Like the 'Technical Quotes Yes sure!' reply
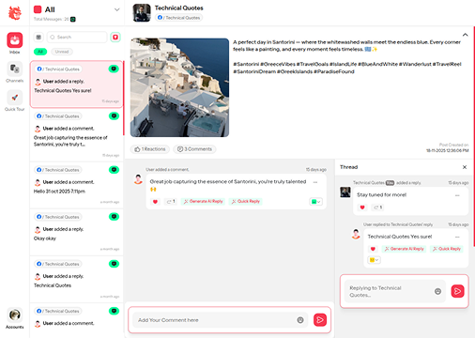The width and height of the screenshot is (475, 338). point(373,249)
